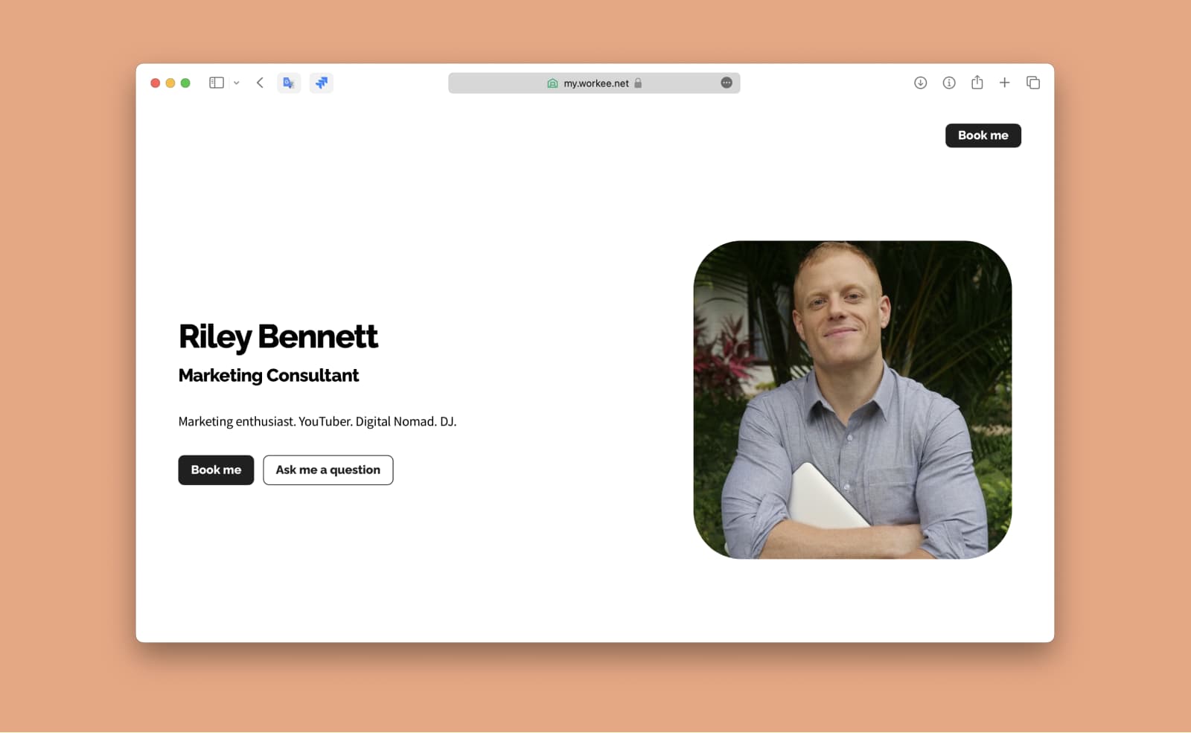The image size is (1191, 733).
Task: Click Book me under the bio text
Action: [216, 470]
